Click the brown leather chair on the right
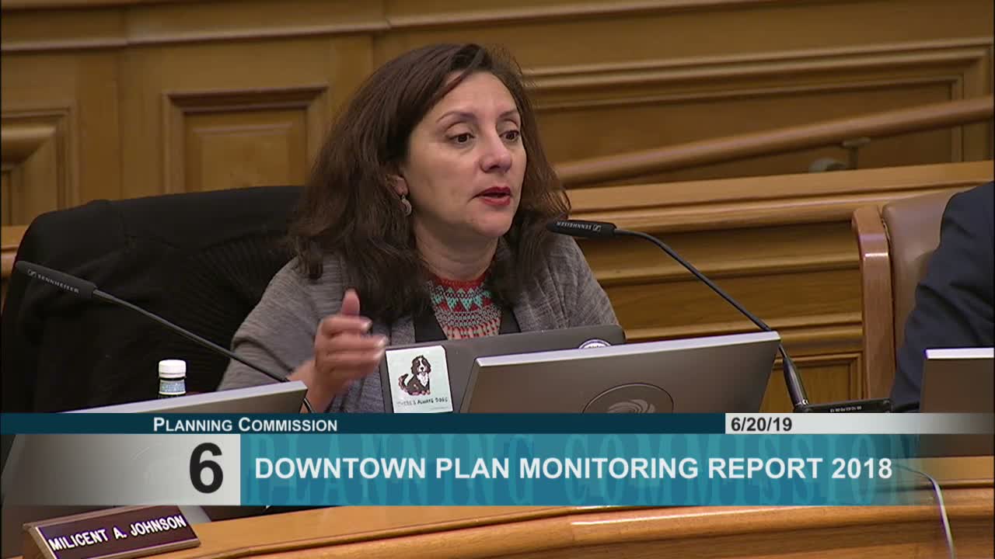The height and width of the screenshot is (559, 995). [x=902, y=287]
